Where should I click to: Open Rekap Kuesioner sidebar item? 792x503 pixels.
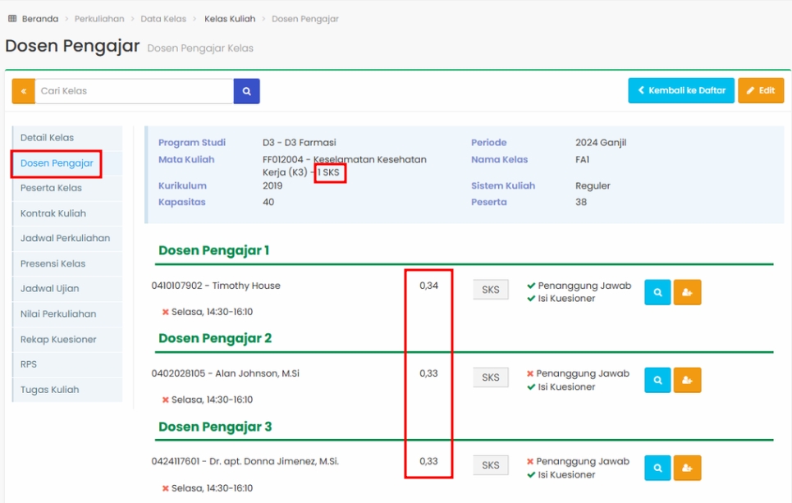[x=58, y=339]
